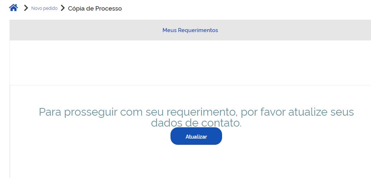371x178 pixels.
Task: Click the horizontal divider above the message
Action: [190, 85]
